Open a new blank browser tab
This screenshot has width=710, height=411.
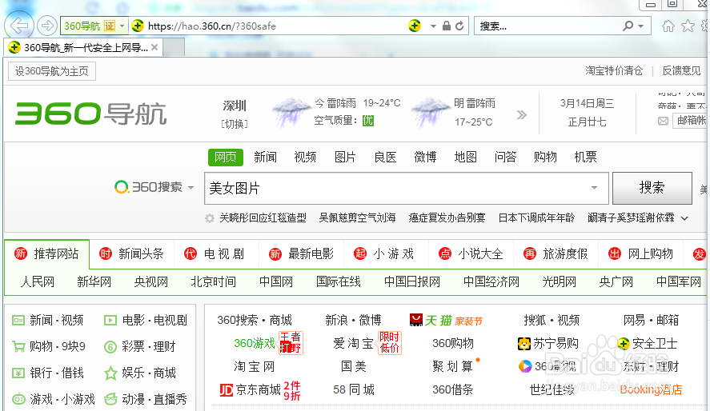tap(174, 47)
